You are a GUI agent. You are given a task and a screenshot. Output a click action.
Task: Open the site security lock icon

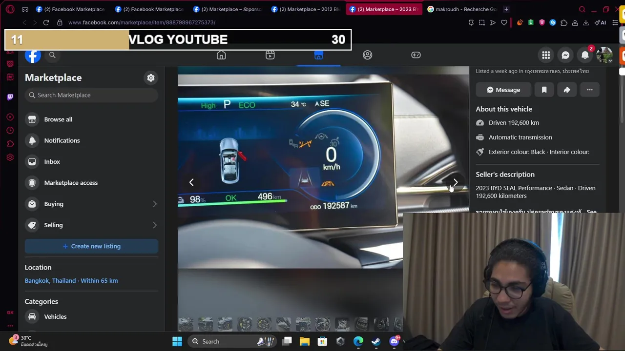click(x=60, y=22)
